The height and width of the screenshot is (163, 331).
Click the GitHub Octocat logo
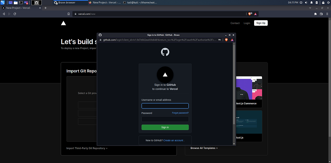(x=165, y=52)
